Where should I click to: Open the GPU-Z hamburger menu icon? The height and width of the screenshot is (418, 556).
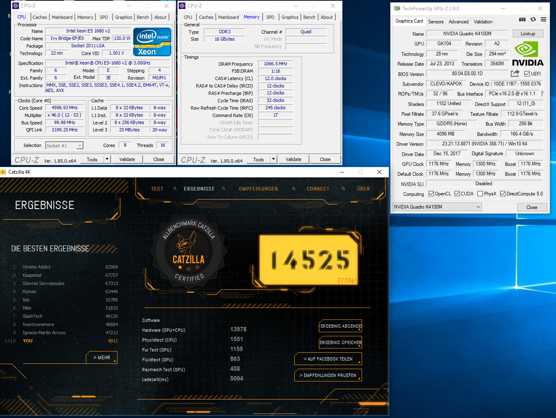(x=543, y=19)
